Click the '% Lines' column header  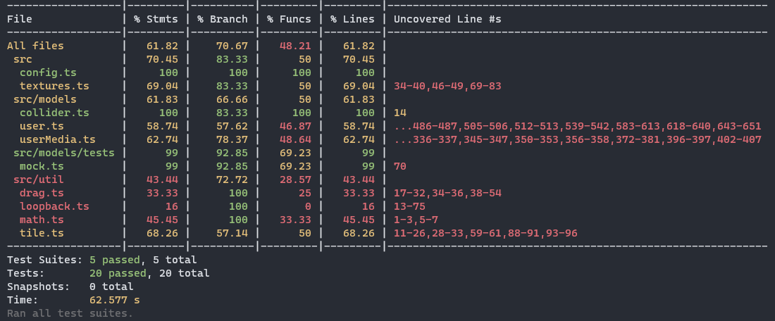pos(352,19)
